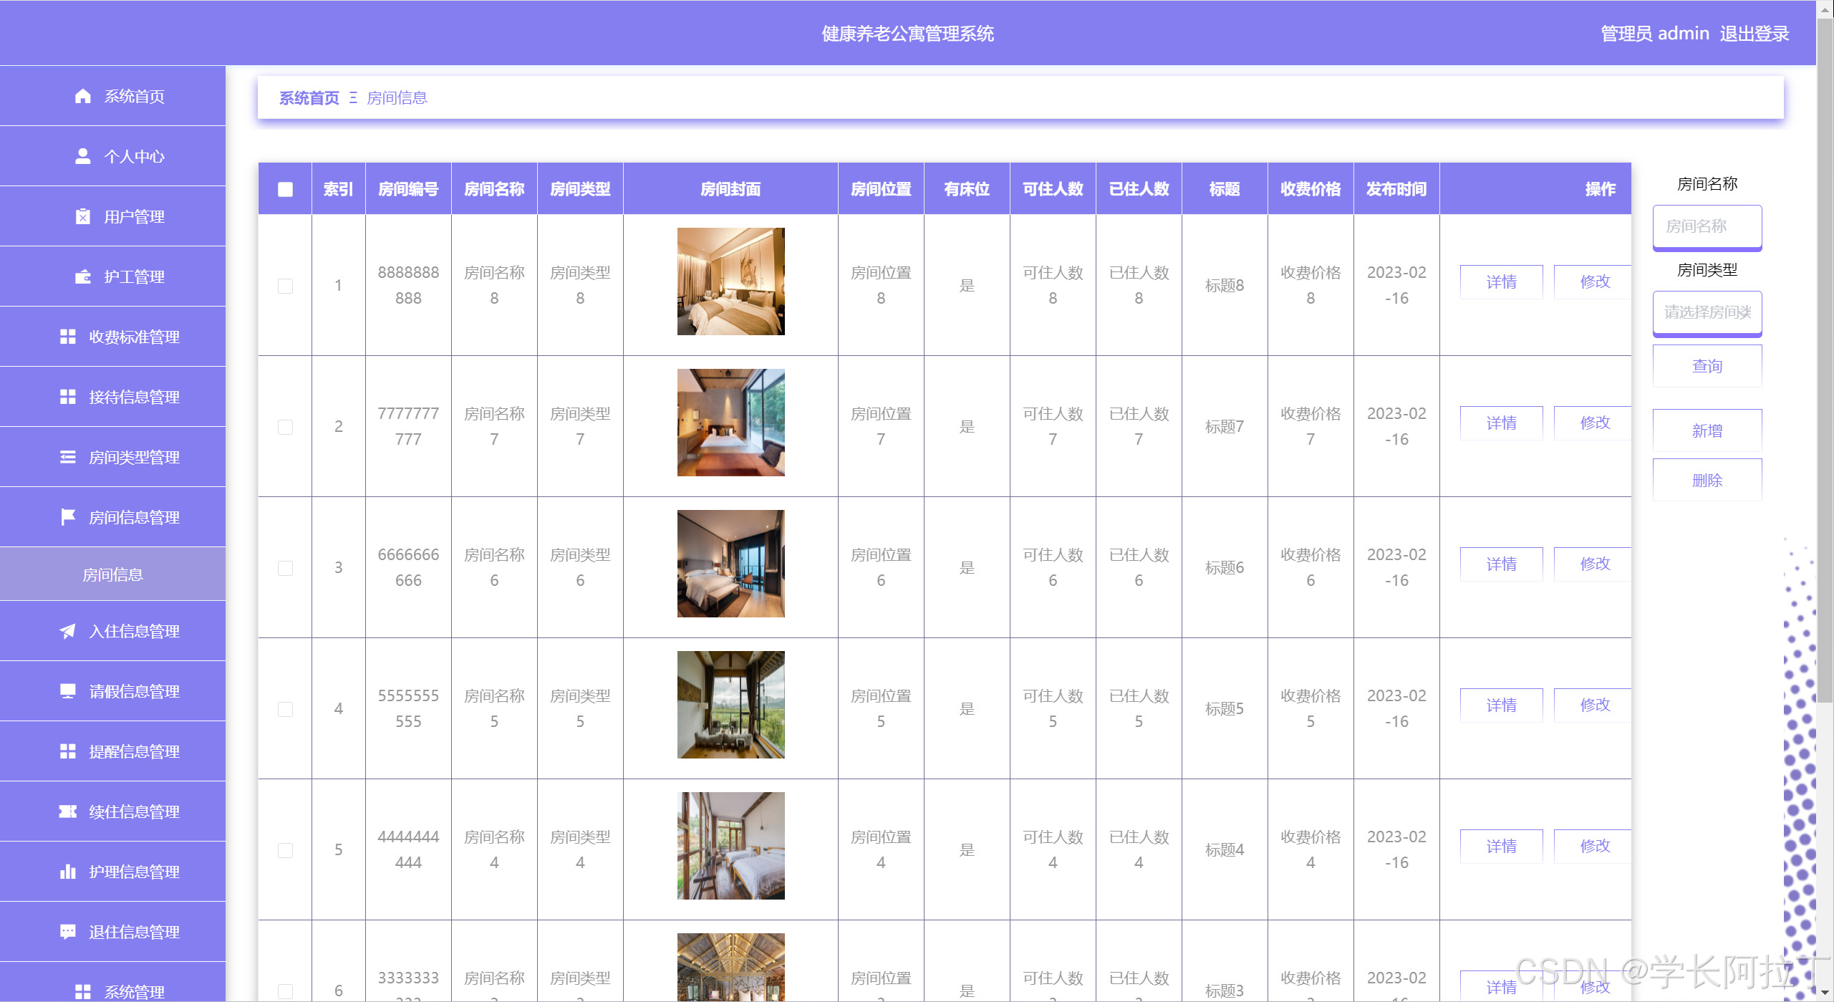
Task: Select the 房间类型管理 list icon
Action: (x=68, y=456)
